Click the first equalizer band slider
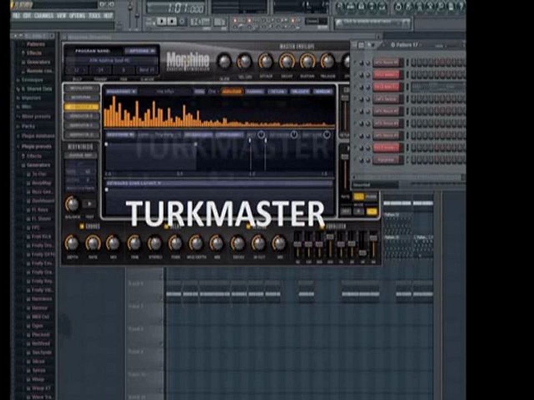The image size is (534, 400). pos(298,244)
